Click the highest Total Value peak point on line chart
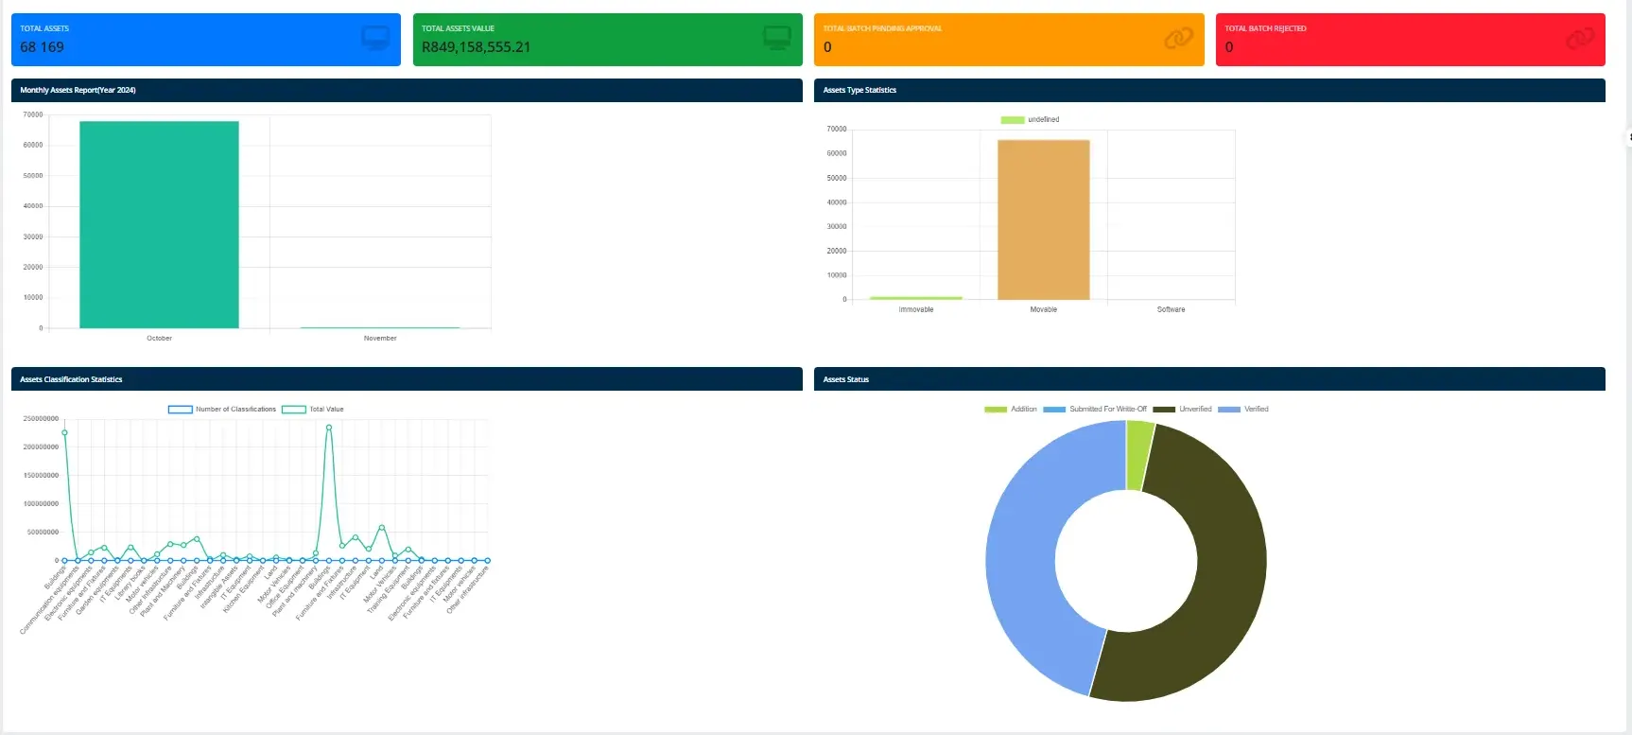 pyautogui.click(x=329, y=428)
